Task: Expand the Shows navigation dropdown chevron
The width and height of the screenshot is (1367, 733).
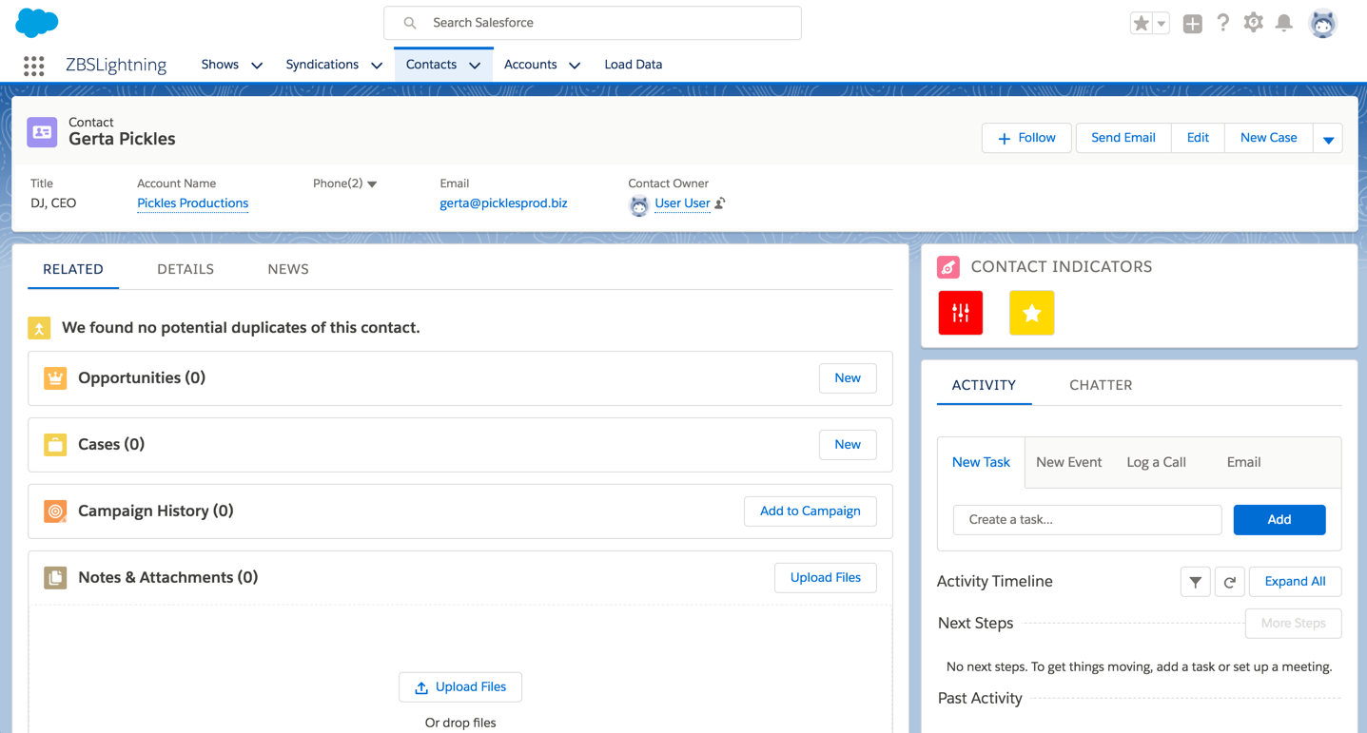Action: tap(257, 66)
